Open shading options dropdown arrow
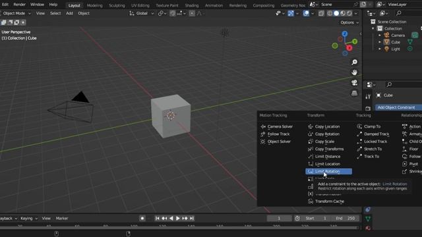The height and width of the screenshot is (237, 422). 356,13
